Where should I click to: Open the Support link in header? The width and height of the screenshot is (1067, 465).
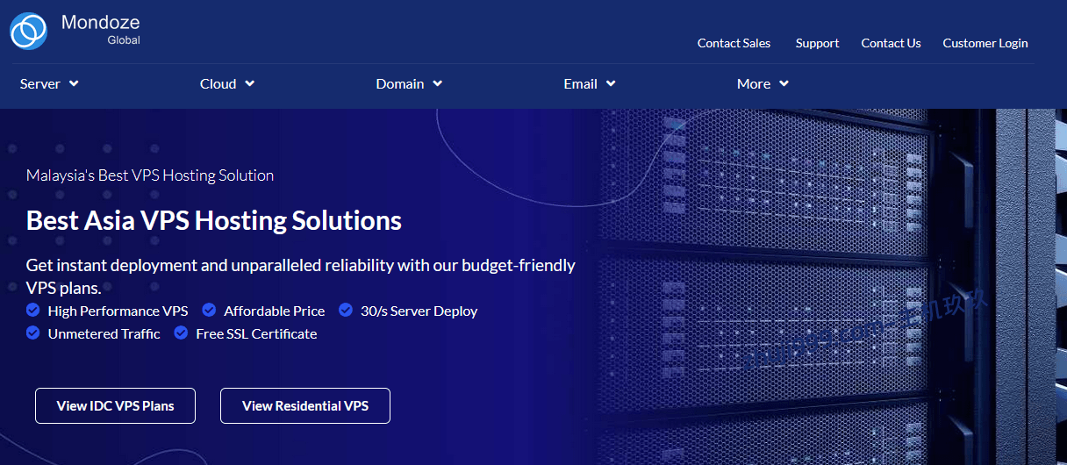pos(817,43)
